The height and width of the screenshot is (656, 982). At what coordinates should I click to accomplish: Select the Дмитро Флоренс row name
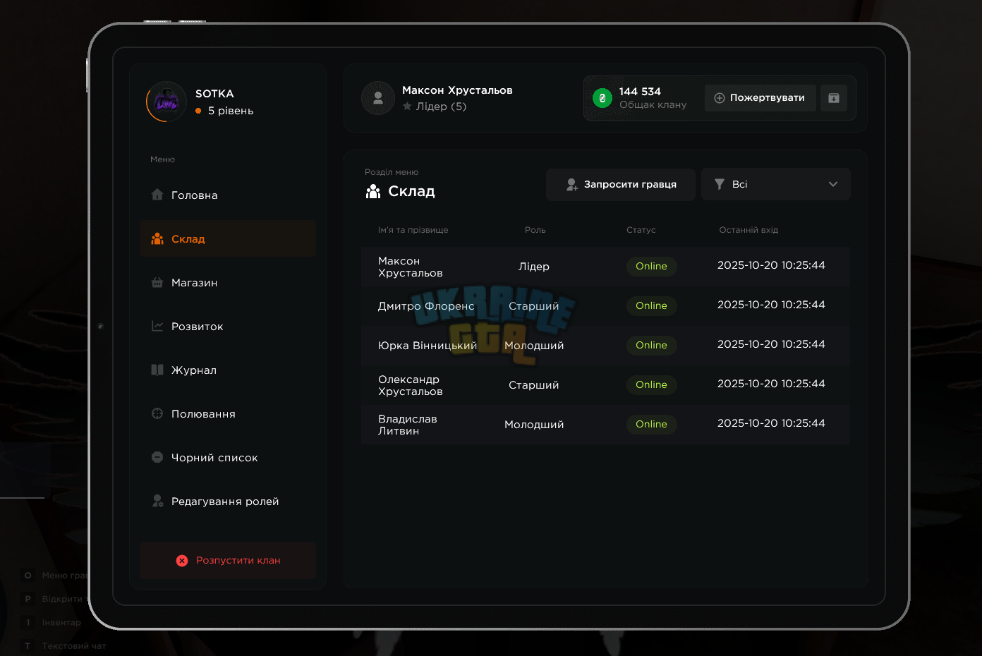tap(426, 306)
